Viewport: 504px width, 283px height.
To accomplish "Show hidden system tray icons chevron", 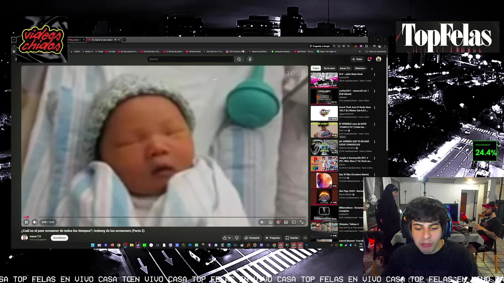I will [x=332, y=245].
